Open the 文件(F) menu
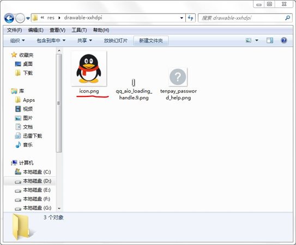The width and height of the screenshot is (296, 245). 14,30
